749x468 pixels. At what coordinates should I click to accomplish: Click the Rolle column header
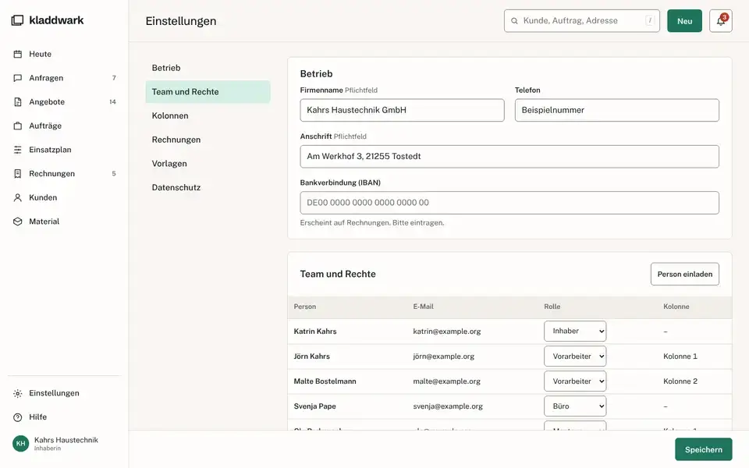552,307
